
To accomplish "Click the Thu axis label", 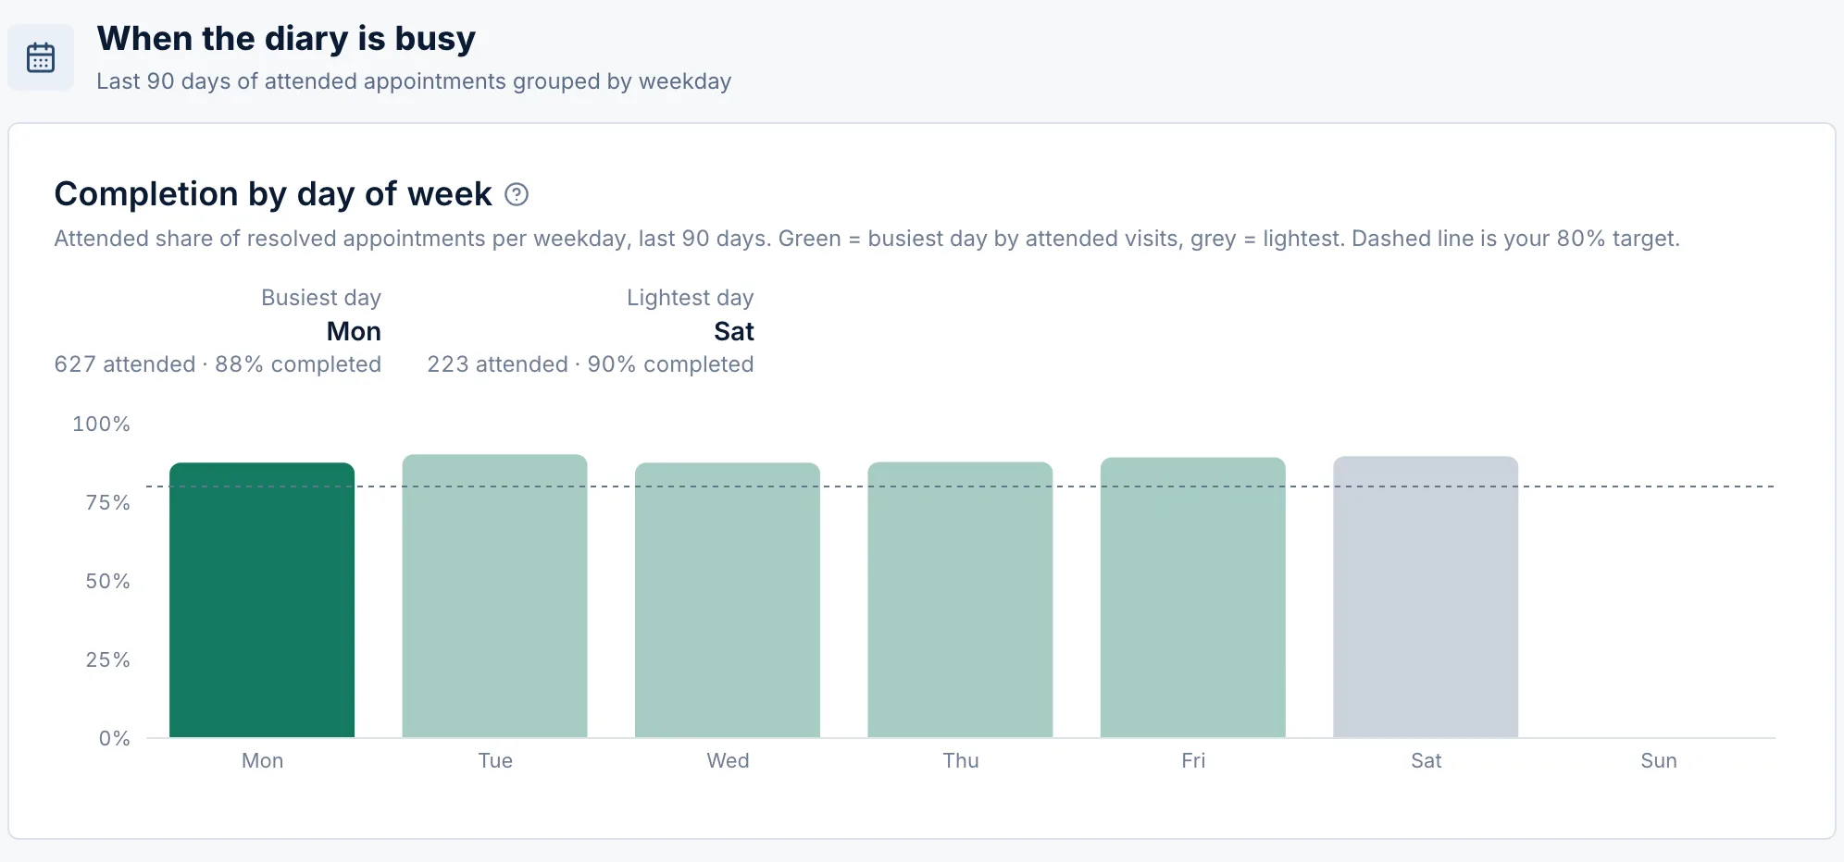I will point(961,760).
